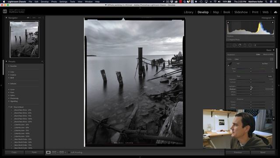Expand the Creative preset group

click(x=9, y=75)
